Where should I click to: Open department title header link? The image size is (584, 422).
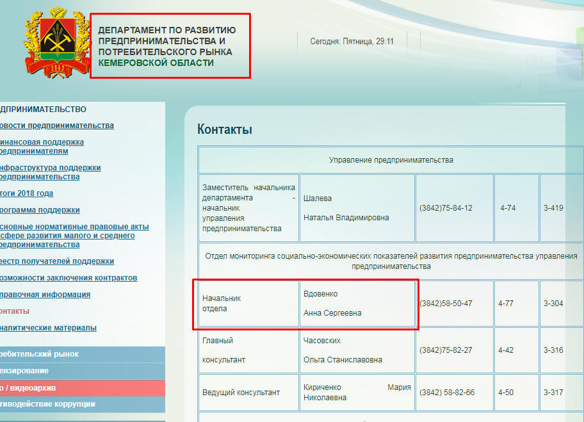167,46
